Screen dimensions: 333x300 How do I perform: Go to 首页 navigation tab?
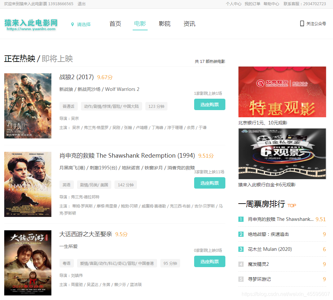point(115,24)
